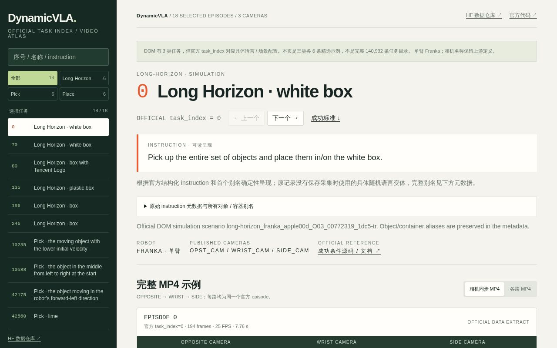The height and width of the screenshot is (348, 557).
Task: Open task 10235 lower initial velocity
Action: click(58, 245)
